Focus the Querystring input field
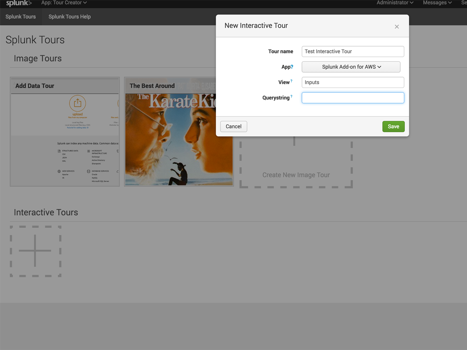The image size is (467, 350). click(353, 98)
